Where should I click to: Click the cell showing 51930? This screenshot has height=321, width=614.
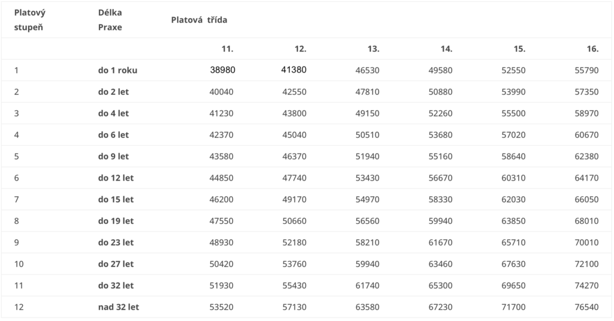[222, 286]
